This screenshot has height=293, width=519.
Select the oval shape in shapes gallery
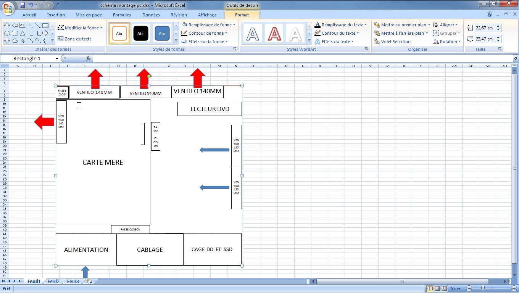7,33
